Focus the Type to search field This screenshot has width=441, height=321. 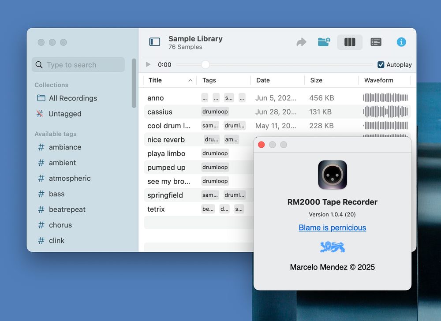(78, 65)
